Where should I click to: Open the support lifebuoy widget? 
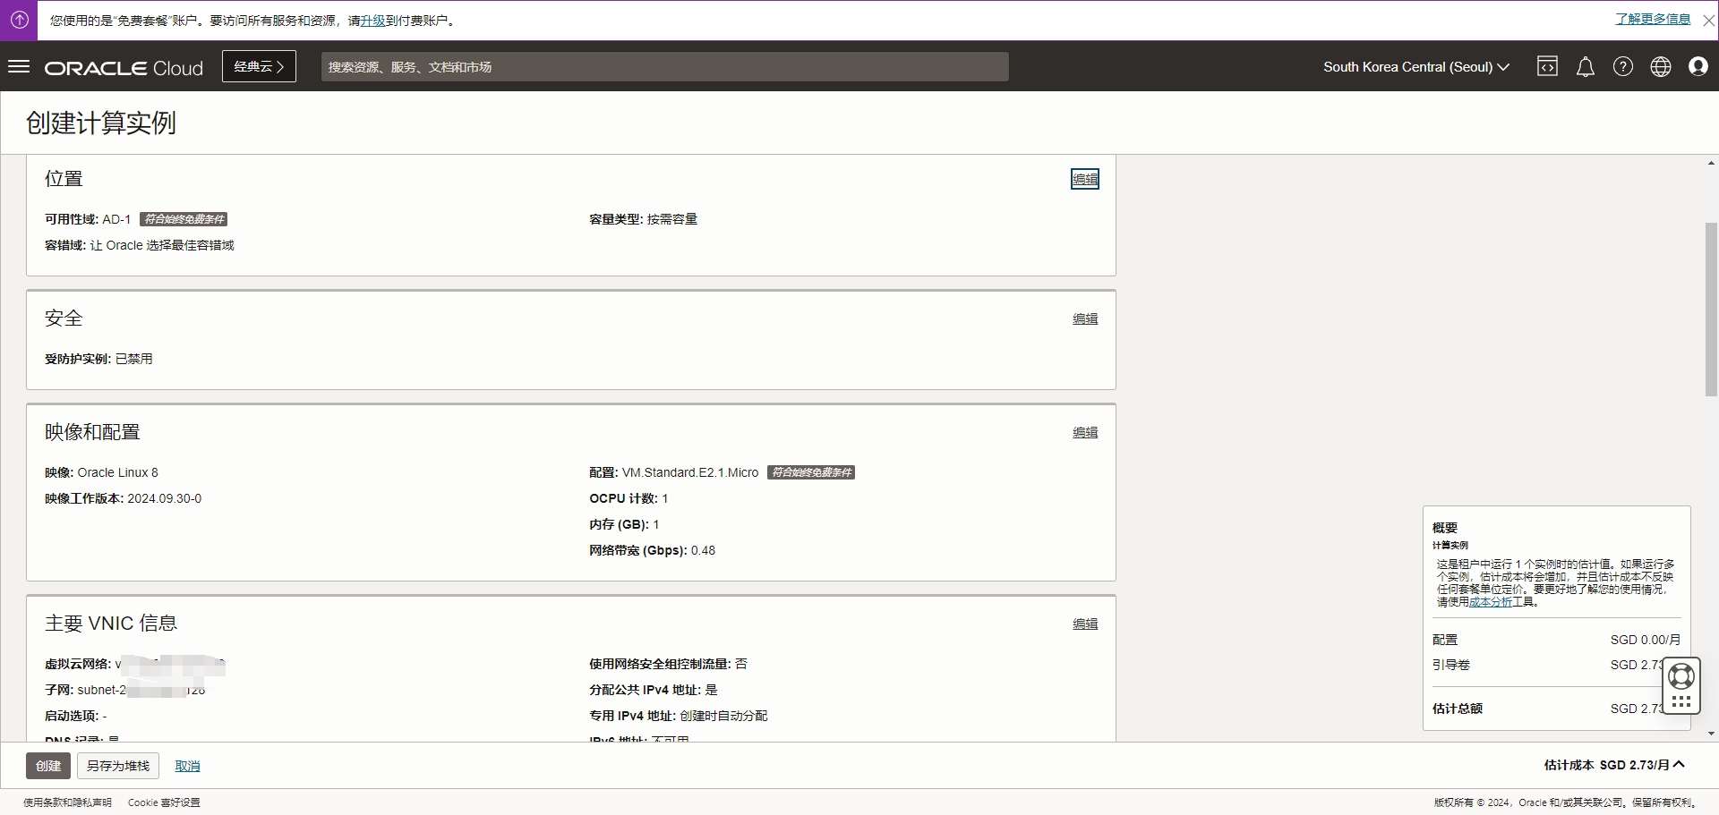pos(1681,686)
